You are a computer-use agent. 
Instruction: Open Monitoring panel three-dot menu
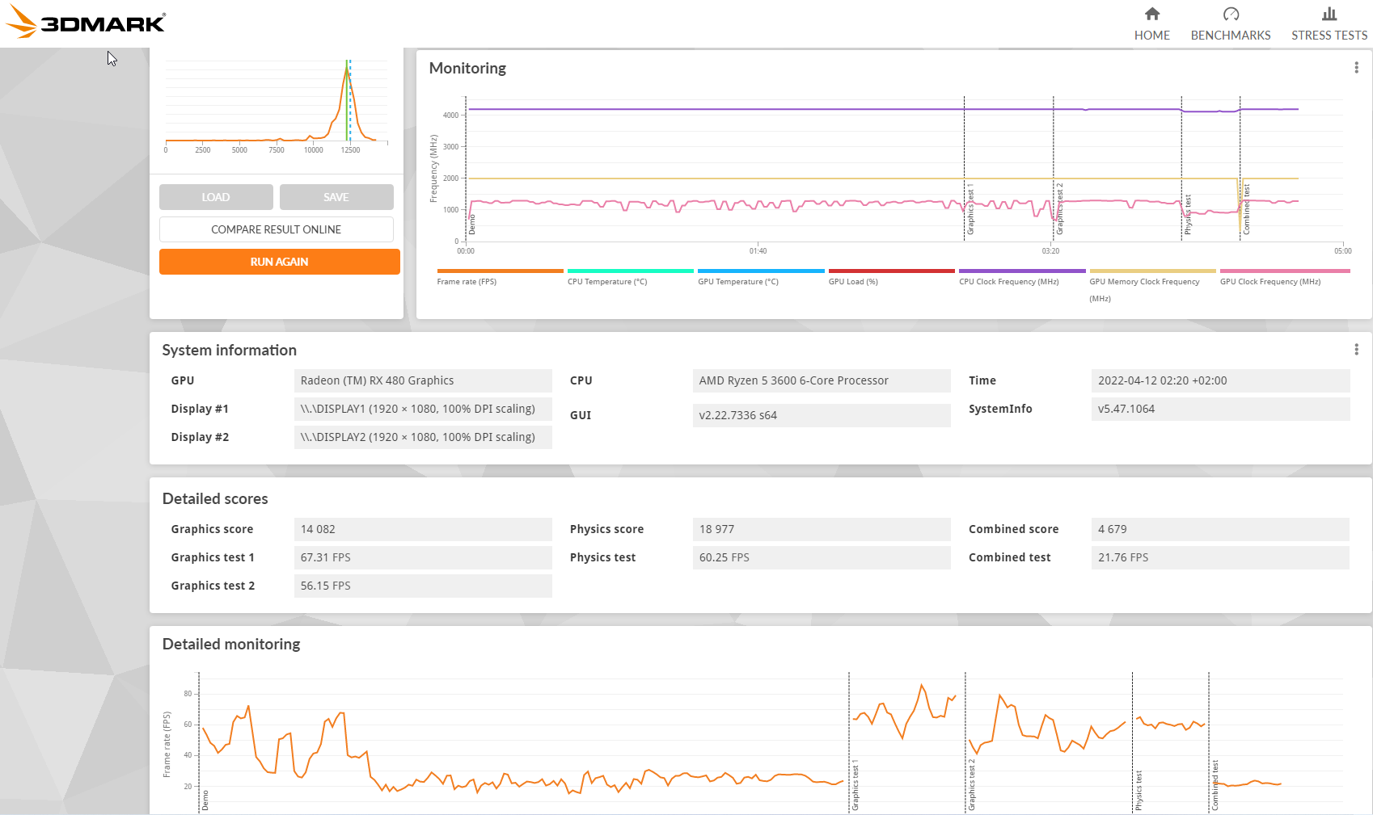tap(1356, 68)
